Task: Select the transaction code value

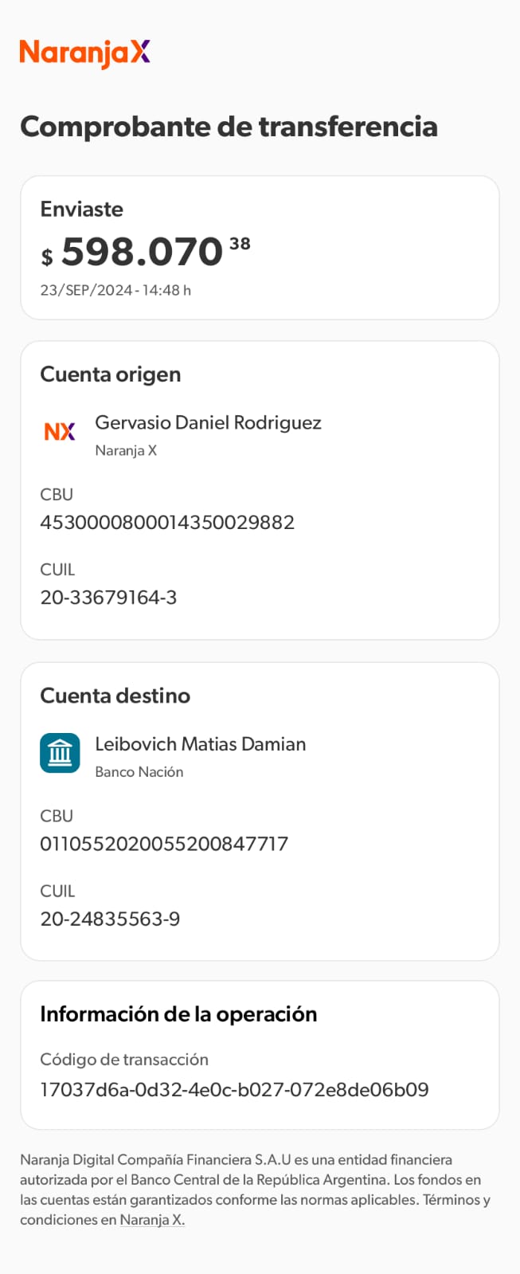Action: click(x=234, y=1089)
